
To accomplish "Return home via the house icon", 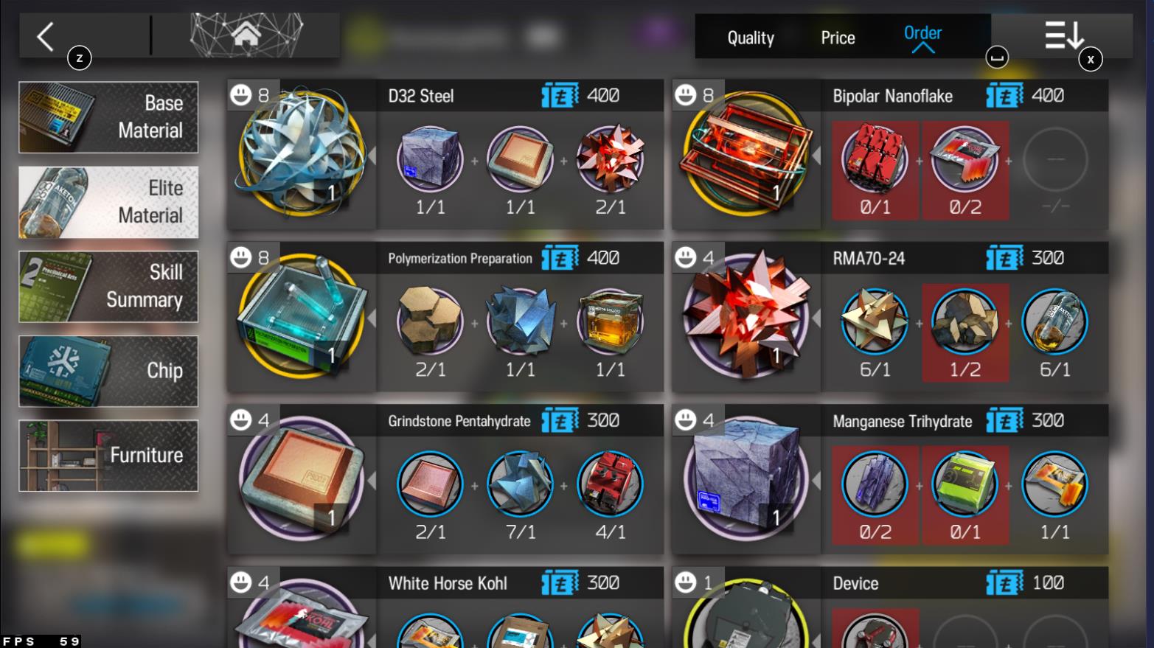I will (246, 35).
